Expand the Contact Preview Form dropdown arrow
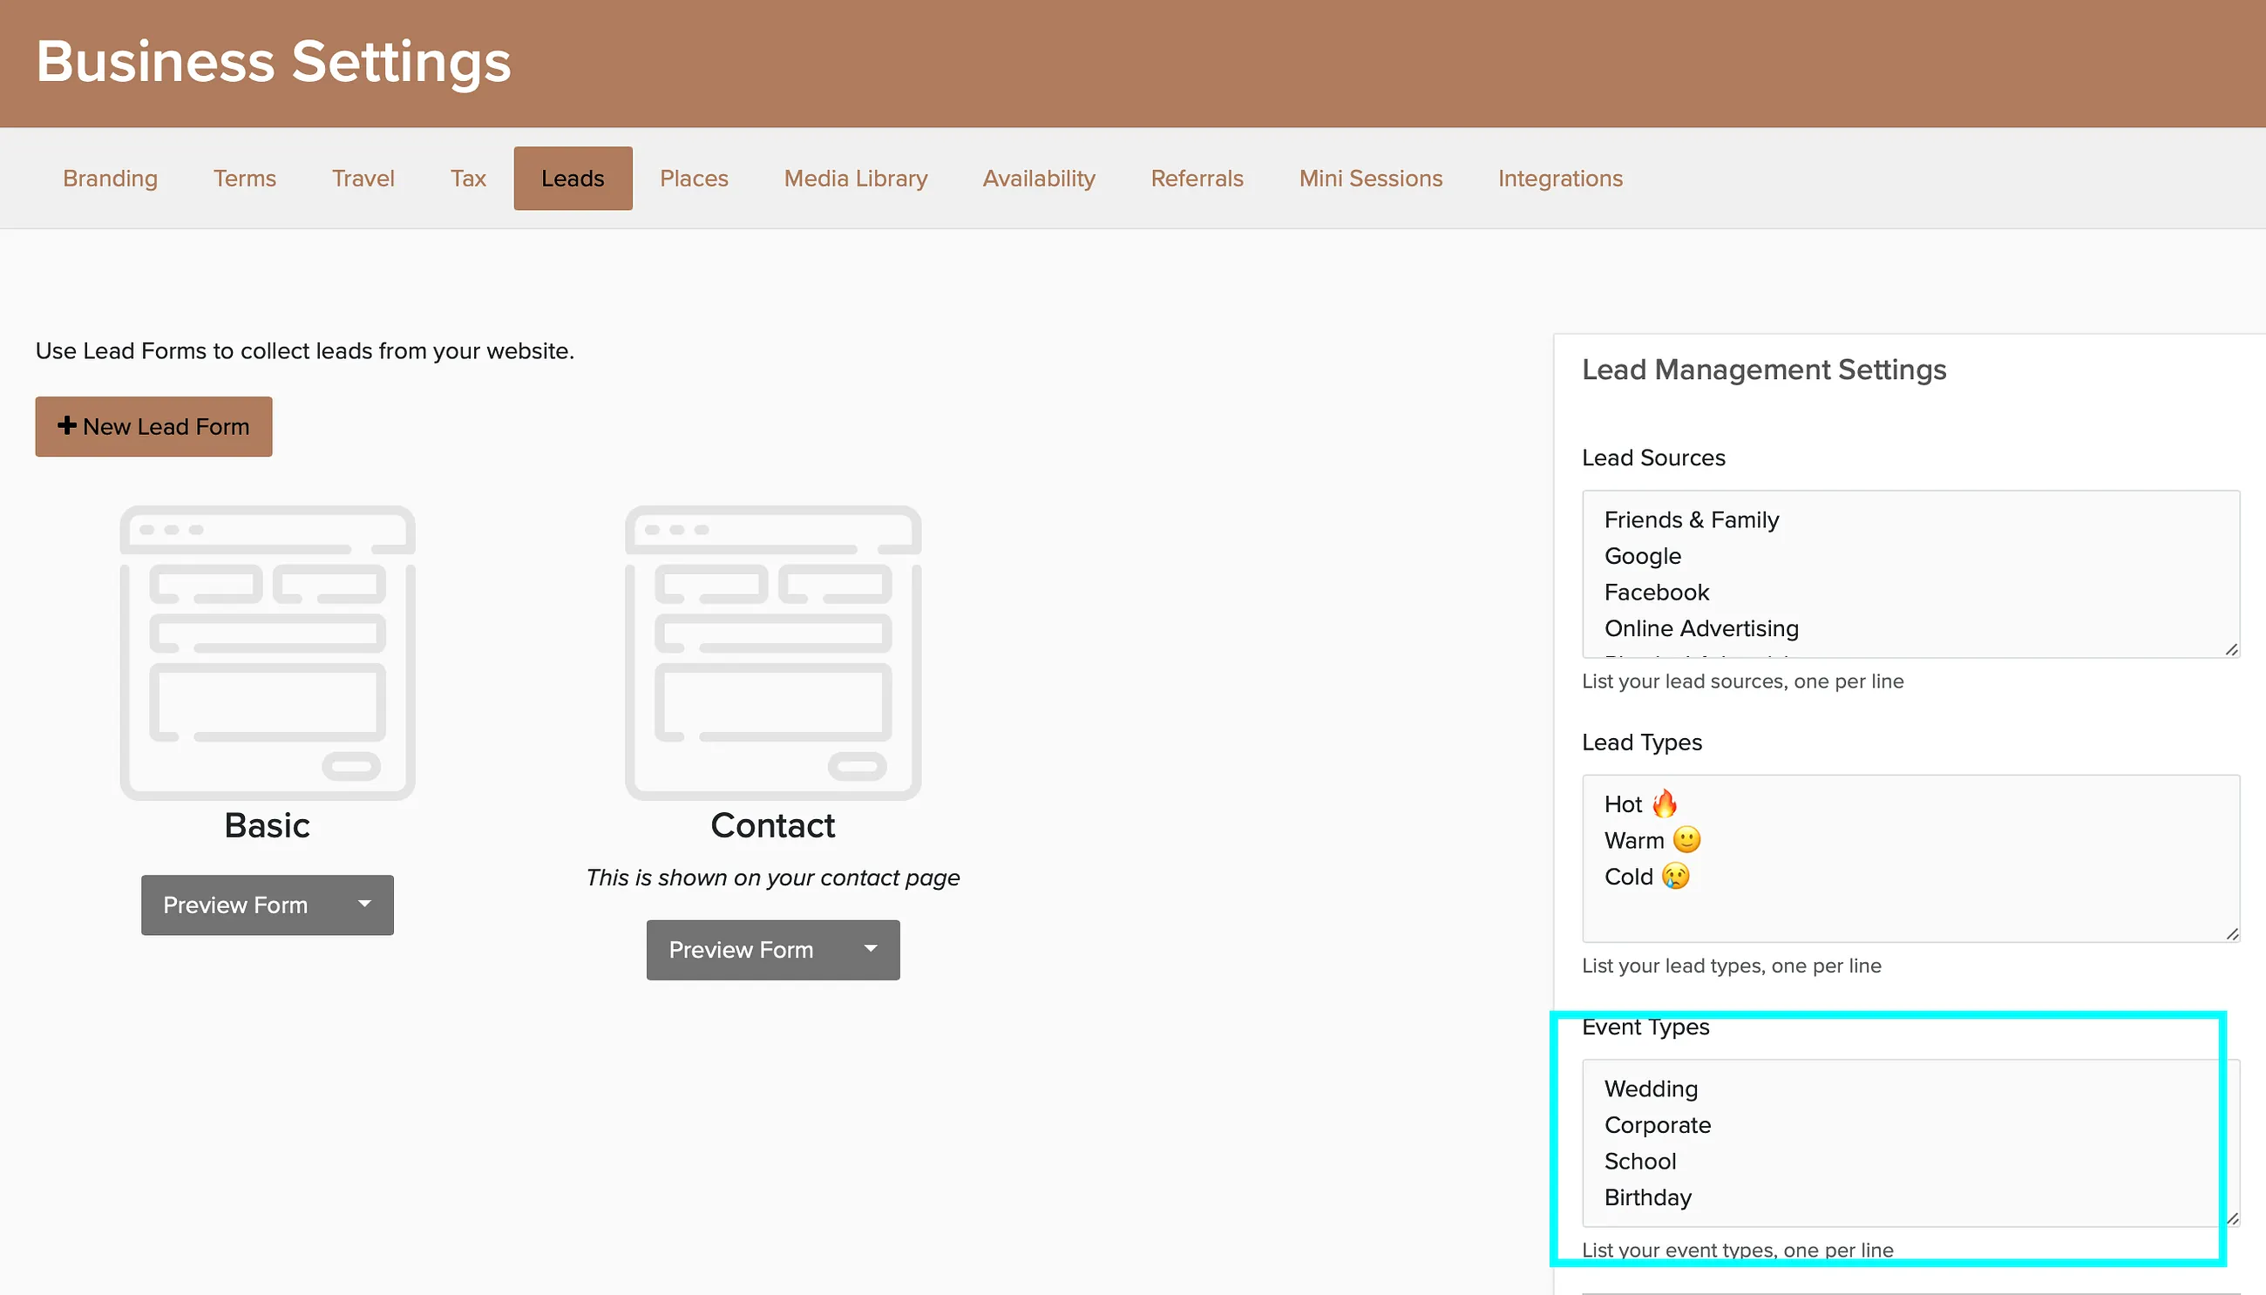 coord(871,950)
